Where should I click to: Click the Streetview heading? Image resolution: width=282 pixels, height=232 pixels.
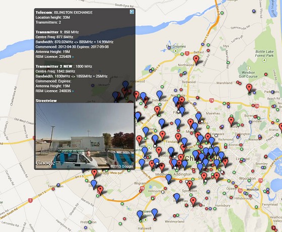(46, 101)
